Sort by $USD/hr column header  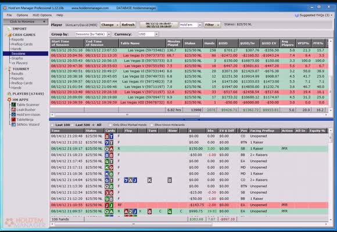pyautogui.click(x=249, y=43)
